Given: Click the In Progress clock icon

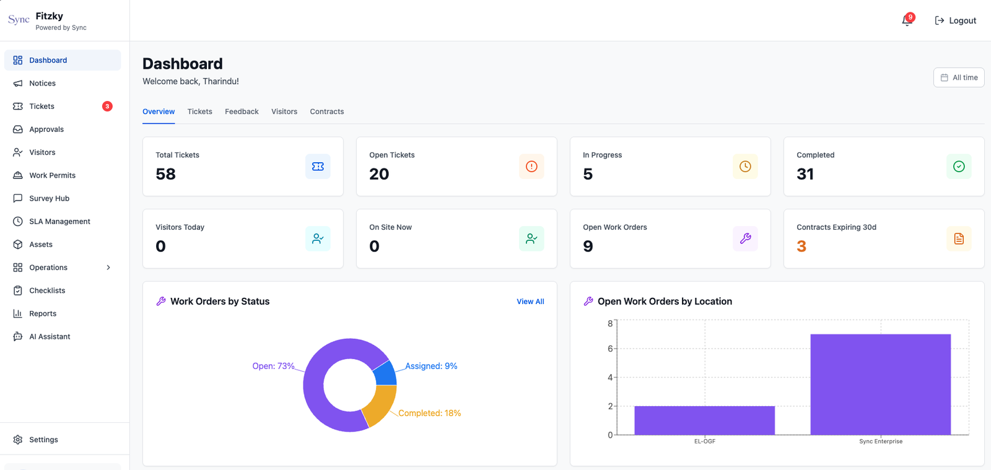Looking at the screenshot, I should pos(745,167).
